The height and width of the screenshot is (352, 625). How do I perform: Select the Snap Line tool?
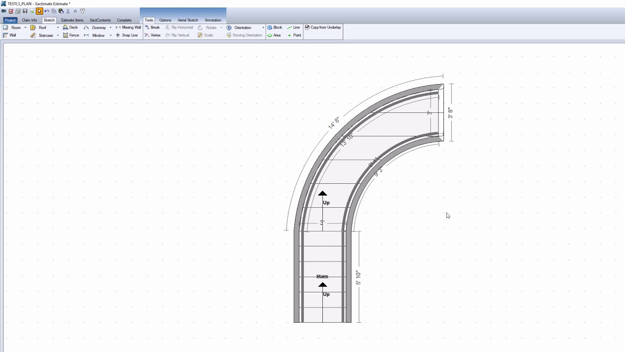click(x=127, y=35)
